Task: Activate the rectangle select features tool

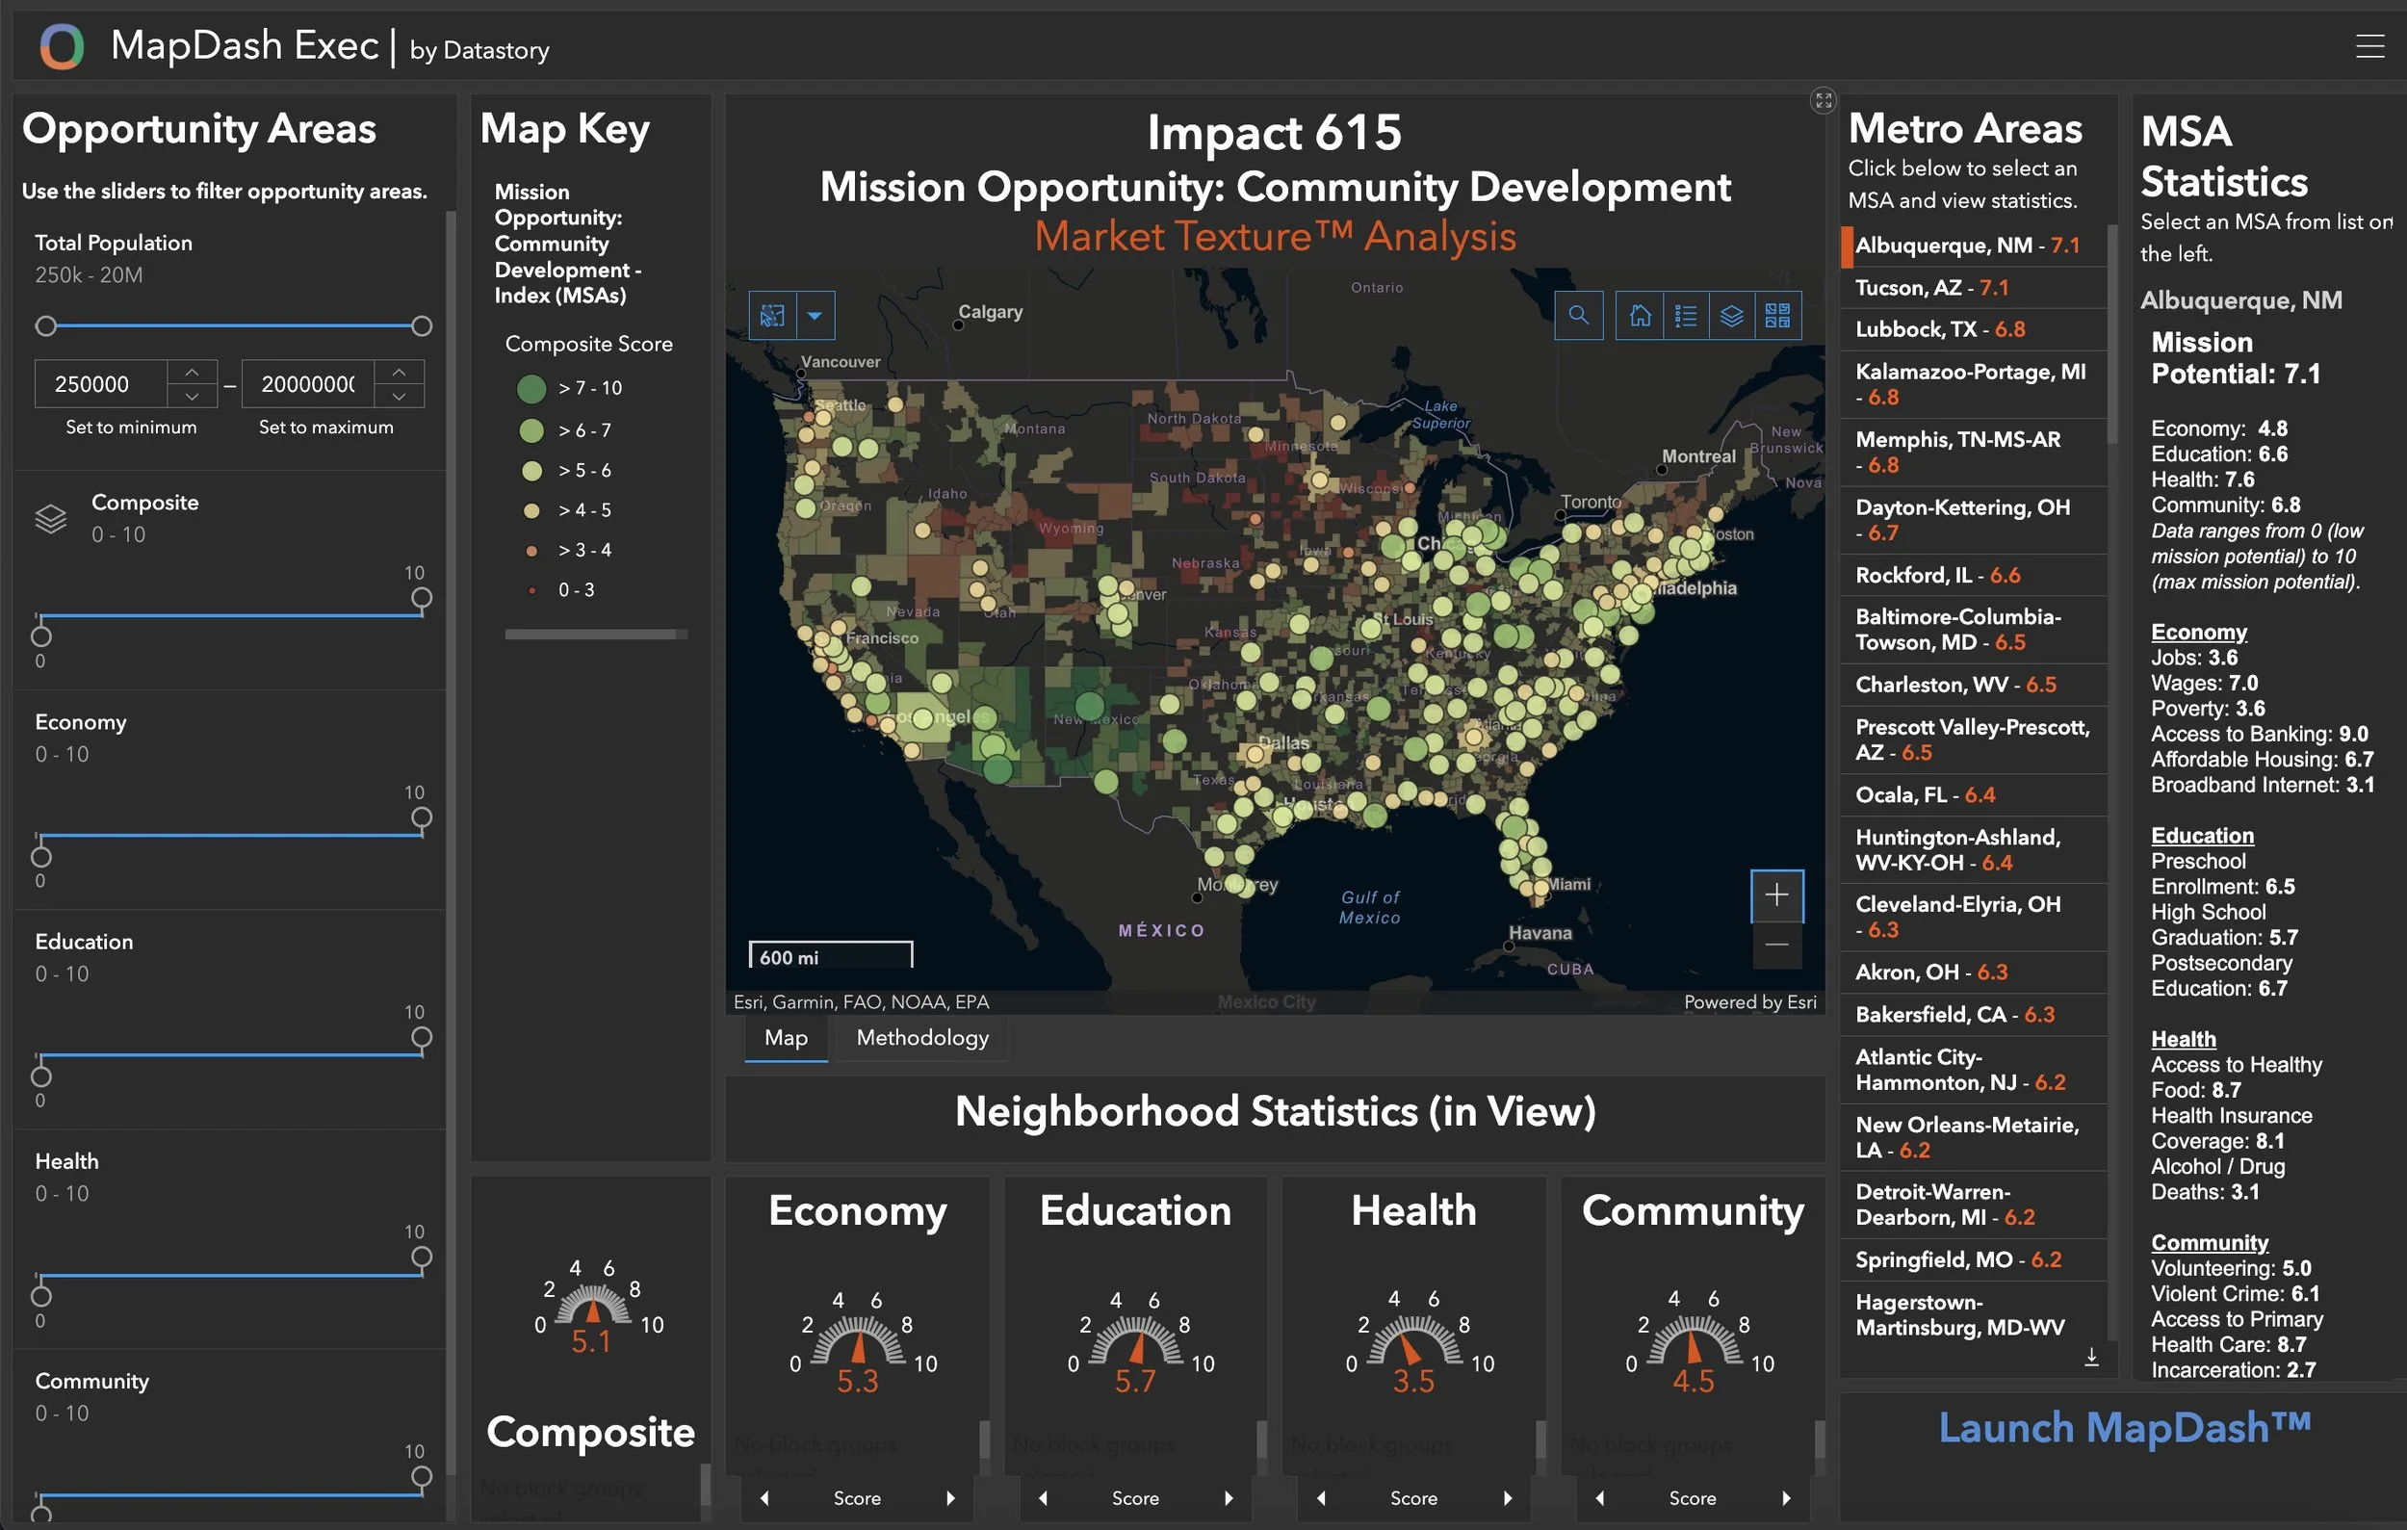Action: pyautogui.click(x=771, y=316)
